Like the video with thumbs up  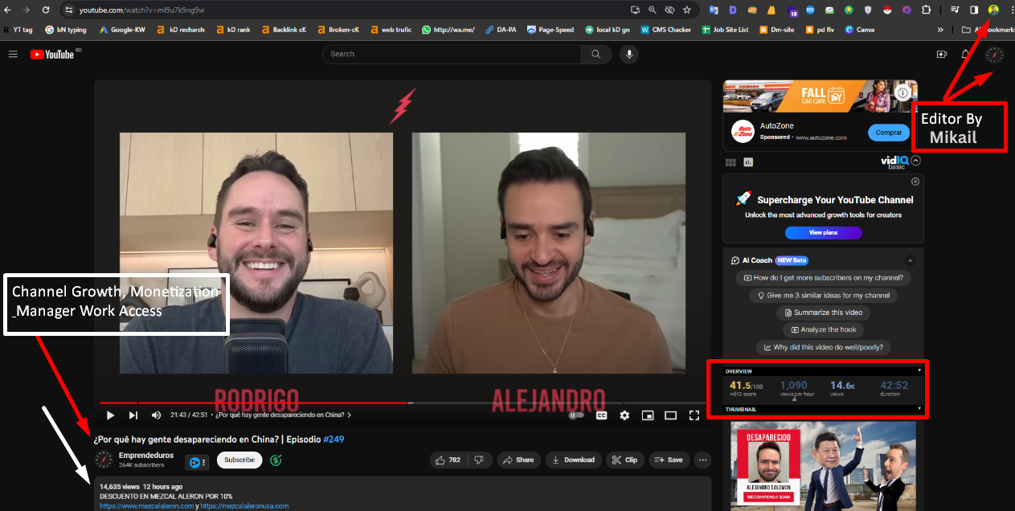pos(447,460)
